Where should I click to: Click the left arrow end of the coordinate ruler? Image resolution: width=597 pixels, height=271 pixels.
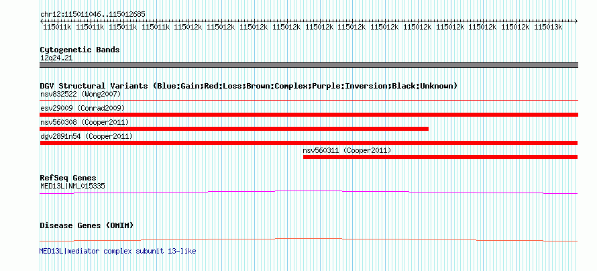(42, 21)
